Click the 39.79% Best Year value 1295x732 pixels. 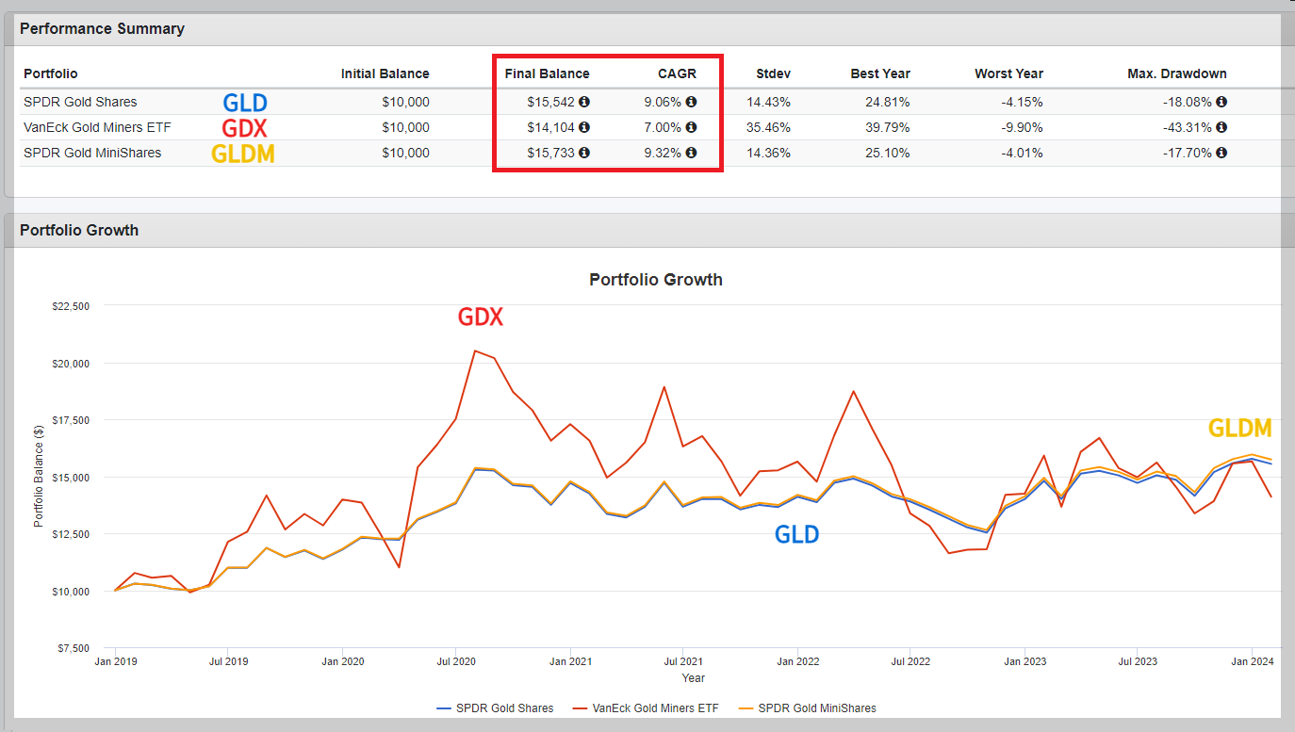coord(889,127)
